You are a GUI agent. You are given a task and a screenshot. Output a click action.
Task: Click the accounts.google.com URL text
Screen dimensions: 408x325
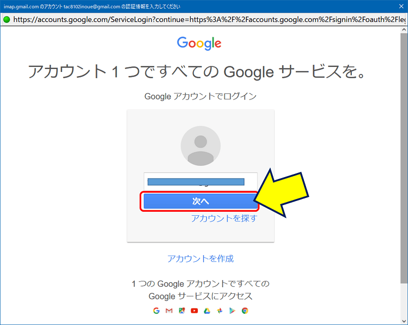pos(209,19)
